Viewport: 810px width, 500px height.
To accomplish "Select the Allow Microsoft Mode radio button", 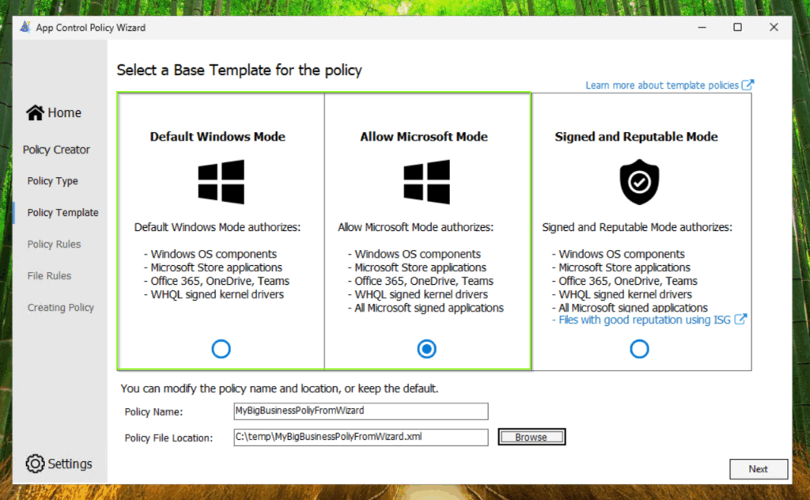I will coord(427,349).
